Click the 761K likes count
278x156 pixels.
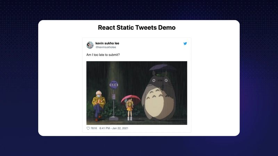coord(94,128)
